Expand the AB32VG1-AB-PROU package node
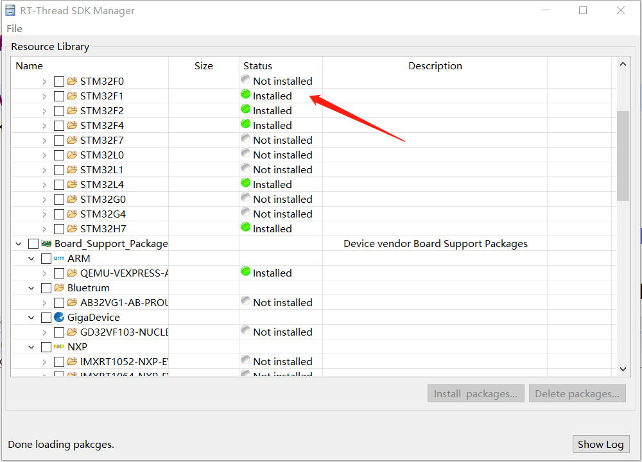Screen dimensions: 642x462 click(x=44, y=303)
